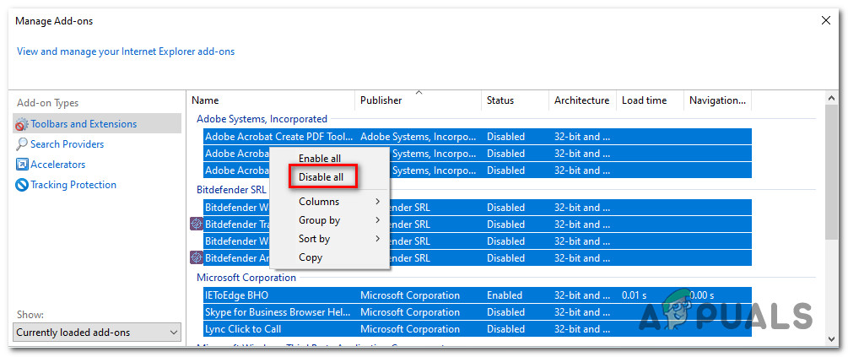Select Copy in the context menu
The height and width of the screenshot is (357, 848).
(311, 257)
